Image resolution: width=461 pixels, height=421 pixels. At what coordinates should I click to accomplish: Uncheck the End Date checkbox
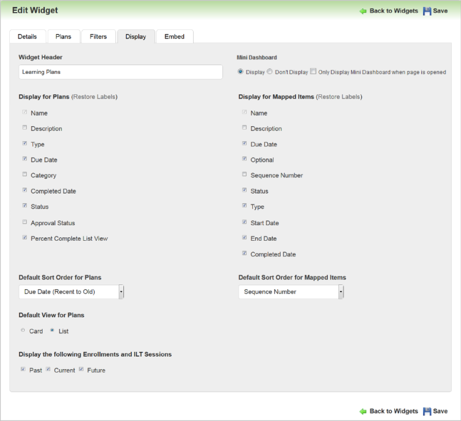(x=244, y=237)
